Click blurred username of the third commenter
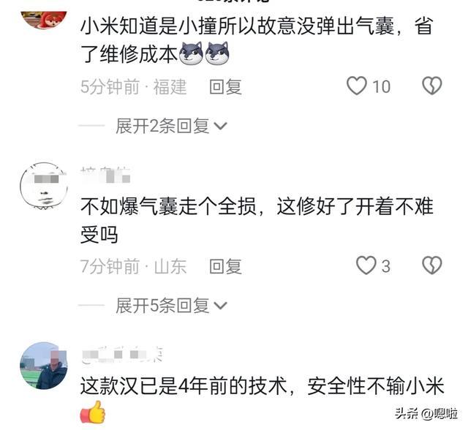468x430 pixels. (x=122, y=354)
